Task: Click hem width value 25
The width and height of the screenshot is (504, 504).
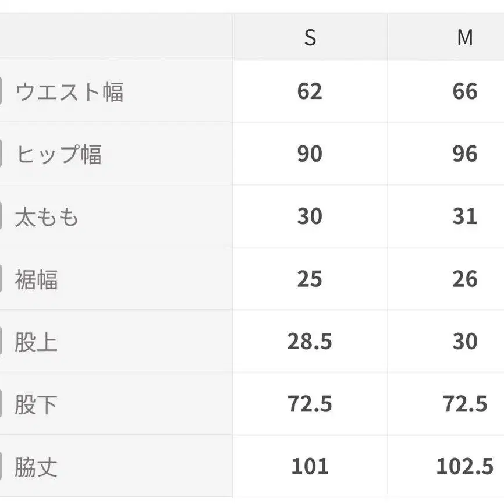Action: (x=309, y=279)
